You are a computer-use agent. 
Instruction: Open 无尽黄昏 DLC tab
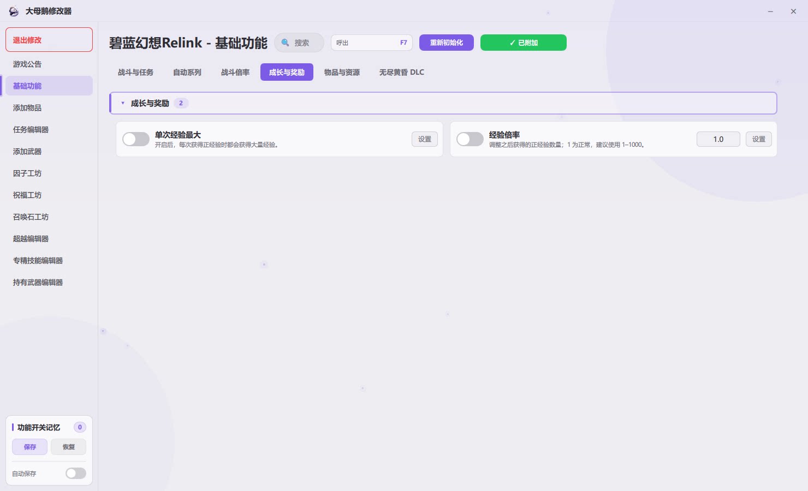click(402, 72)
